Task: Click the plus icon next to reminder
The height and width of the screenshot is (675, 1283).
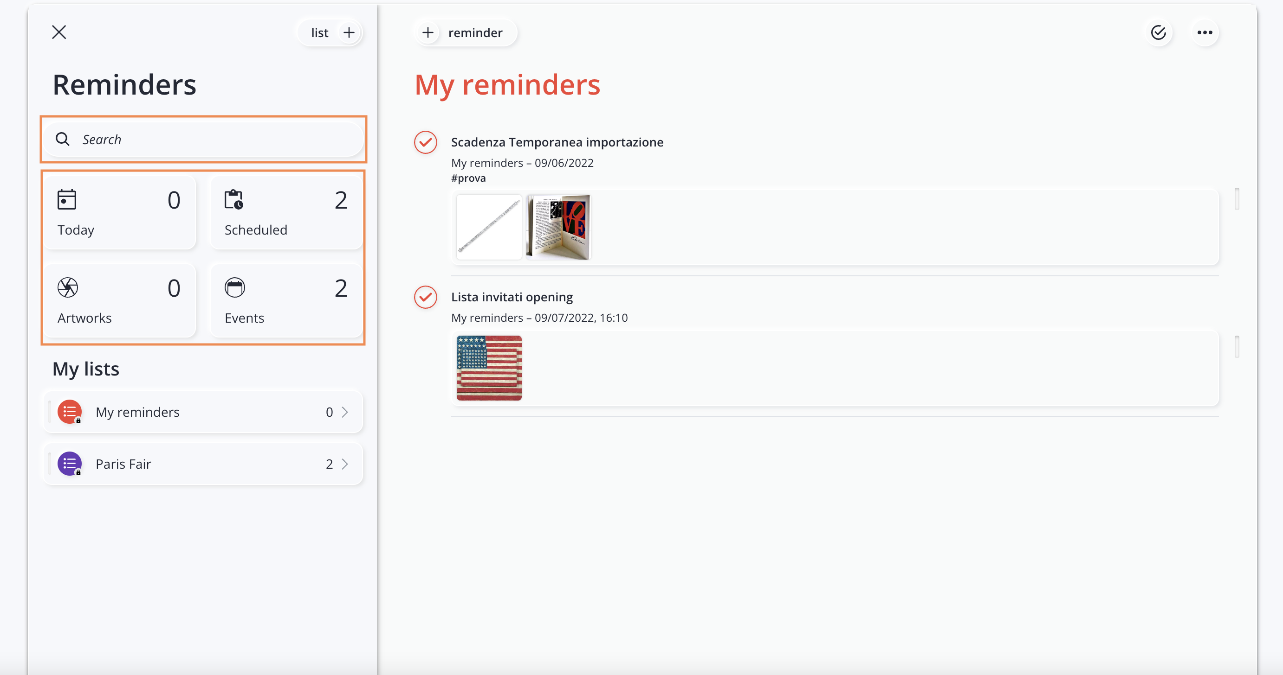Action: click(428, 32)
